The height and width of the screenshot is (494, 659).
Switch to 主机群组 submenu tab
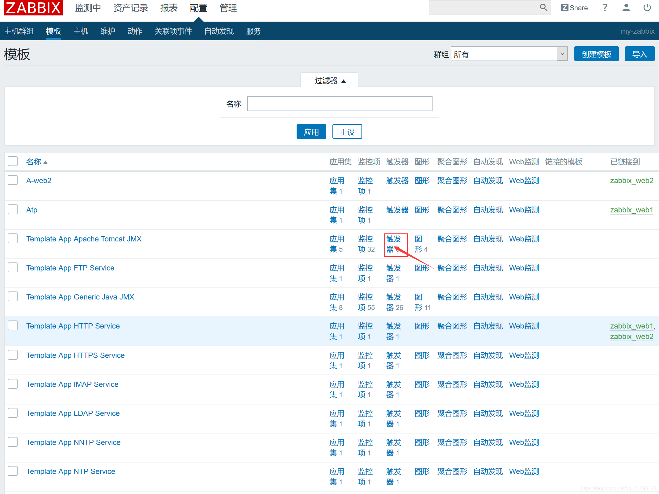pyautogui.click(x=19, y=31)
